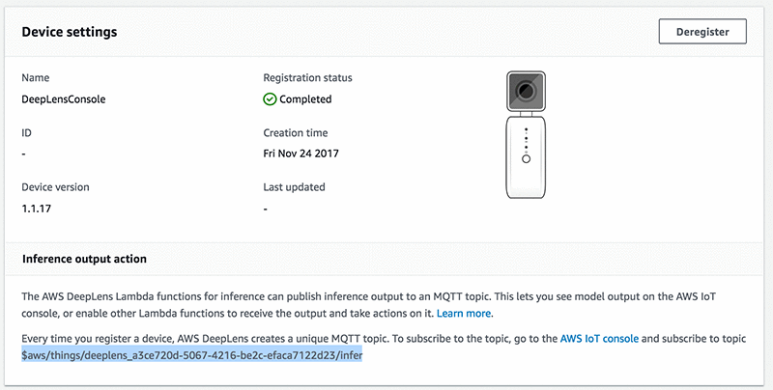Click the round power button on device

click(525, 157)
